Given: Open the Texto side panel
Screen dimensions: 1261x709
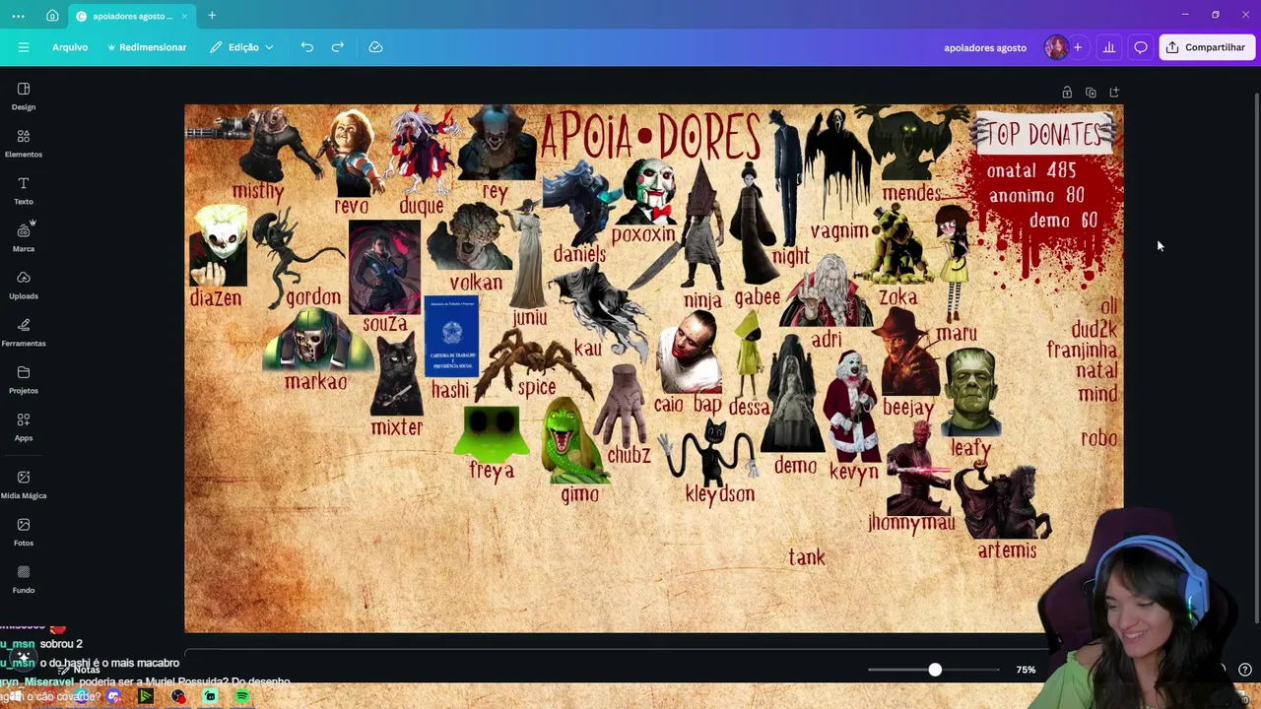Looking at the screenshot, I should pos(24,190).
